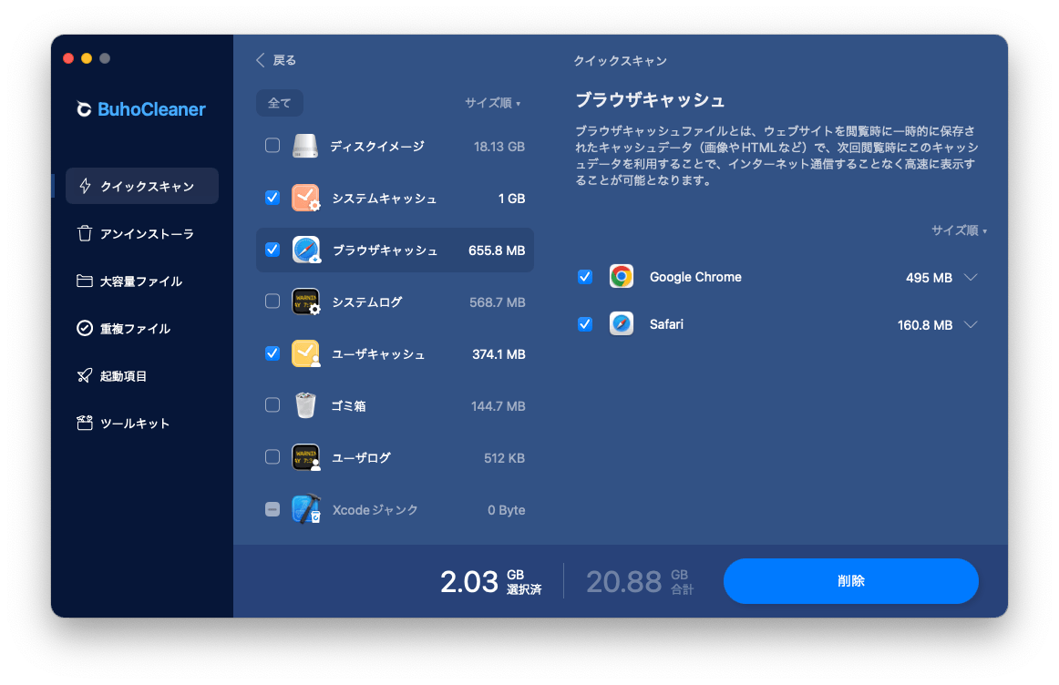Open ツールキット in the sidebar

point(142,423)
